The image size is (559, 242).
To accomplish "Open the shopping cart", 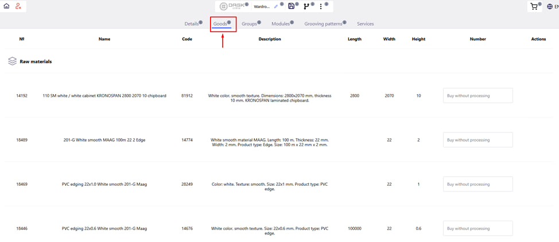I will [534, 7].
